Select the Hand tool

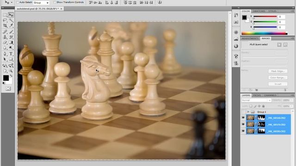pyautogui.click(x=5, y=71)
